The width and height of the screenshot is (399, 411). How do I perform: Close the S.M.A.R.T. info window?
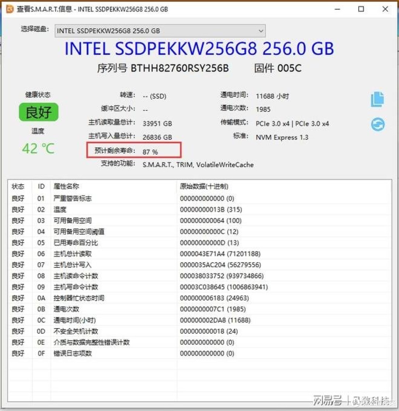point(385,9)
